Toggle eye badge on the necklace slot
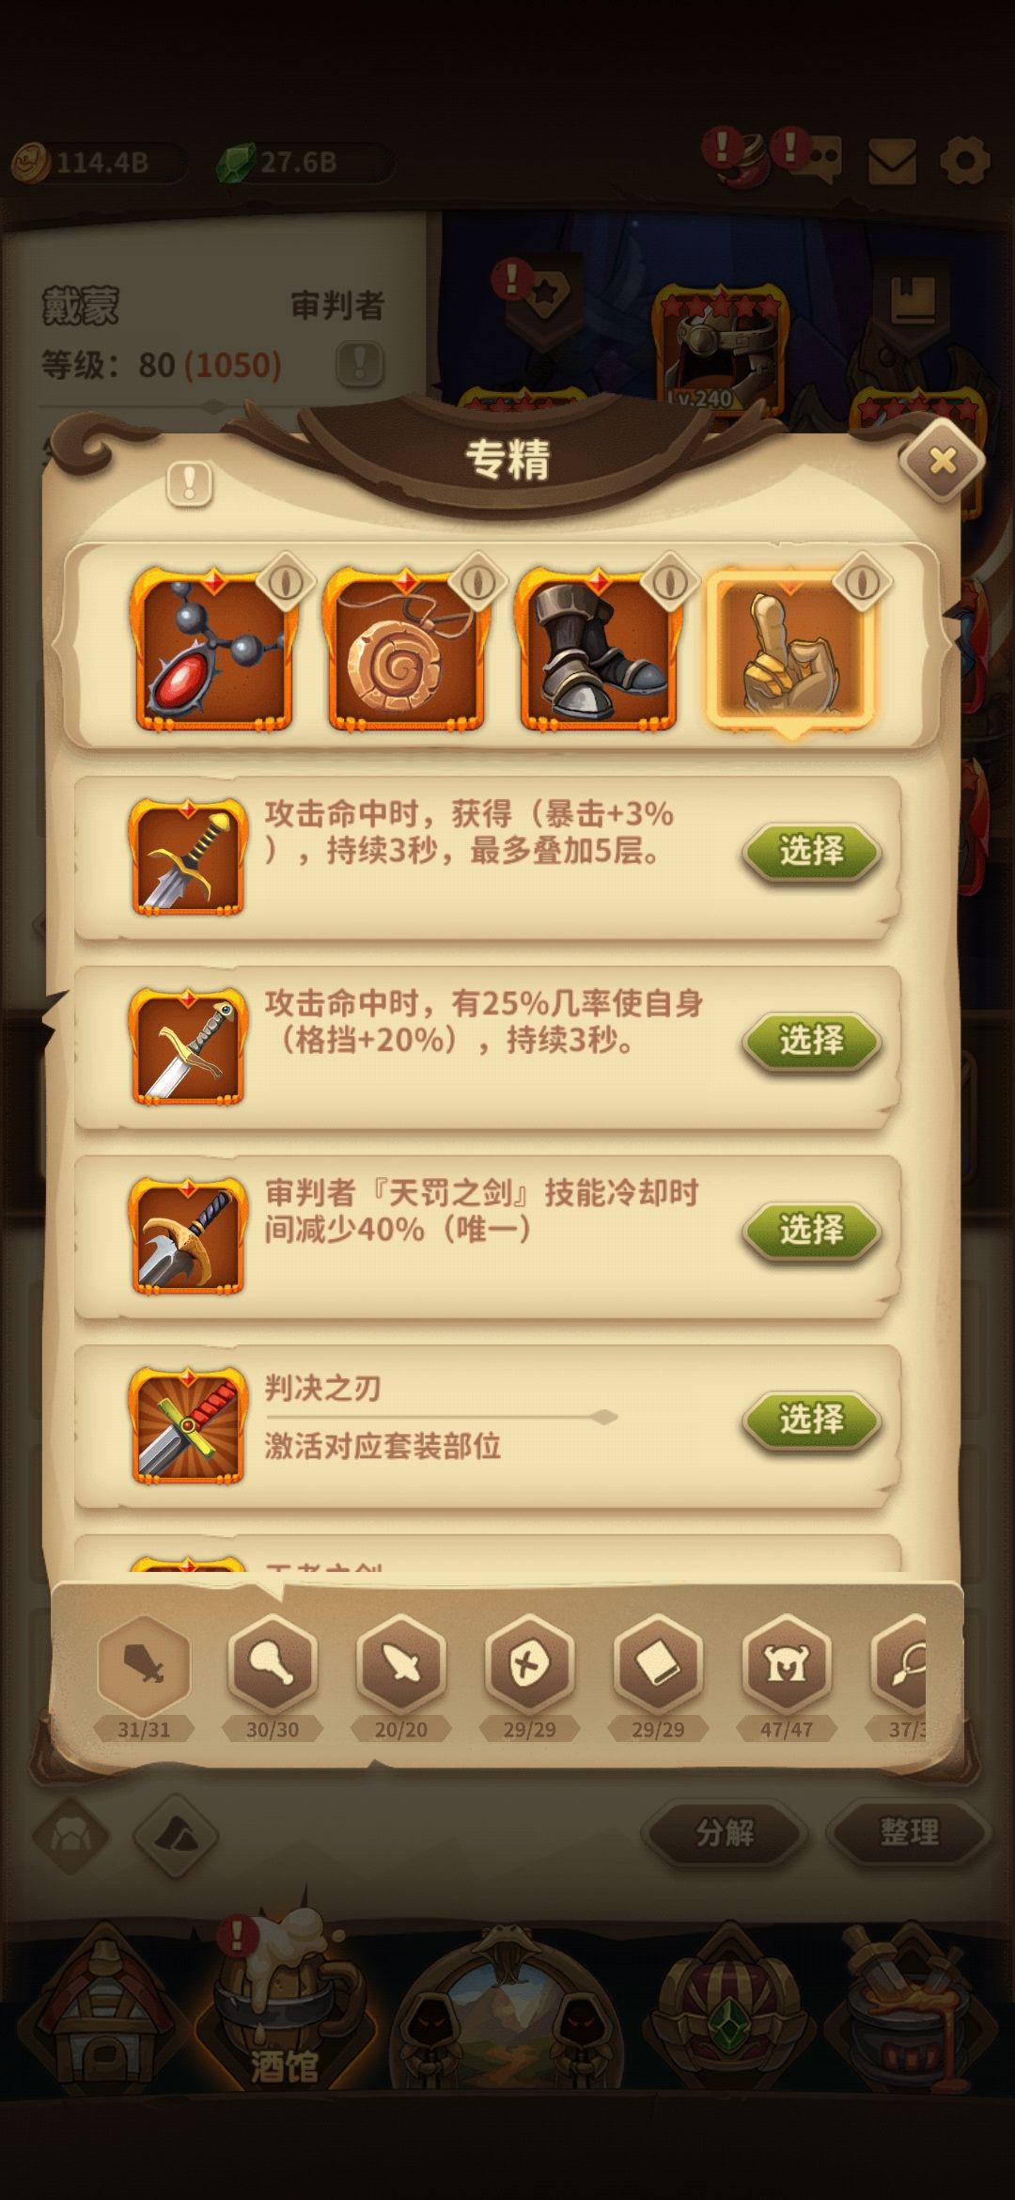The height and width of the screenshot is (2200, 1015). (286, 582)
